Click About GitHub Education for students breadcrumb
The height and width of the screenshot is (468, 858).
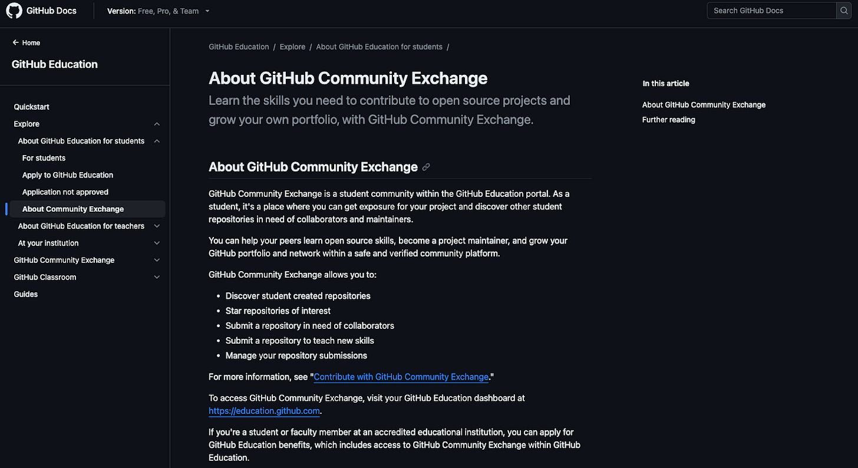point(379,47)
